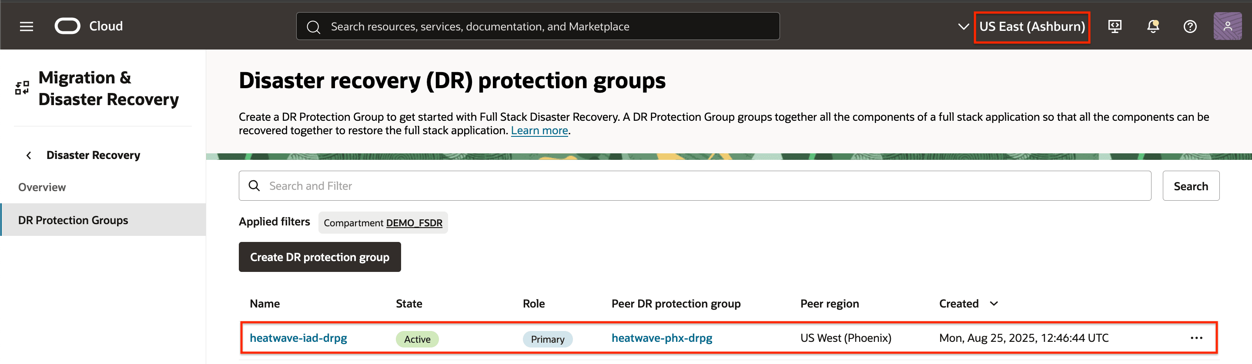Viewport: 1252px width, 364px height.
Task: Click the Name column header
Action: [265, 304]
